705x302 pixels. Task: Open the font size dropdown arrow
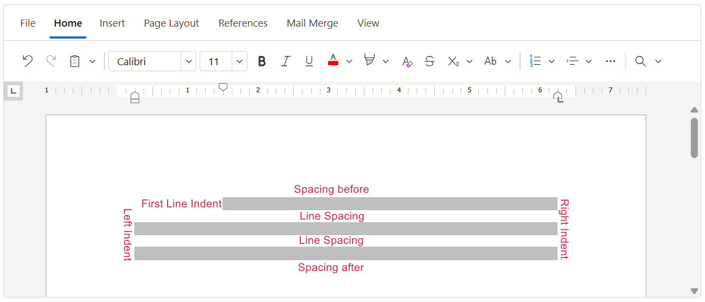pos(239,61)
